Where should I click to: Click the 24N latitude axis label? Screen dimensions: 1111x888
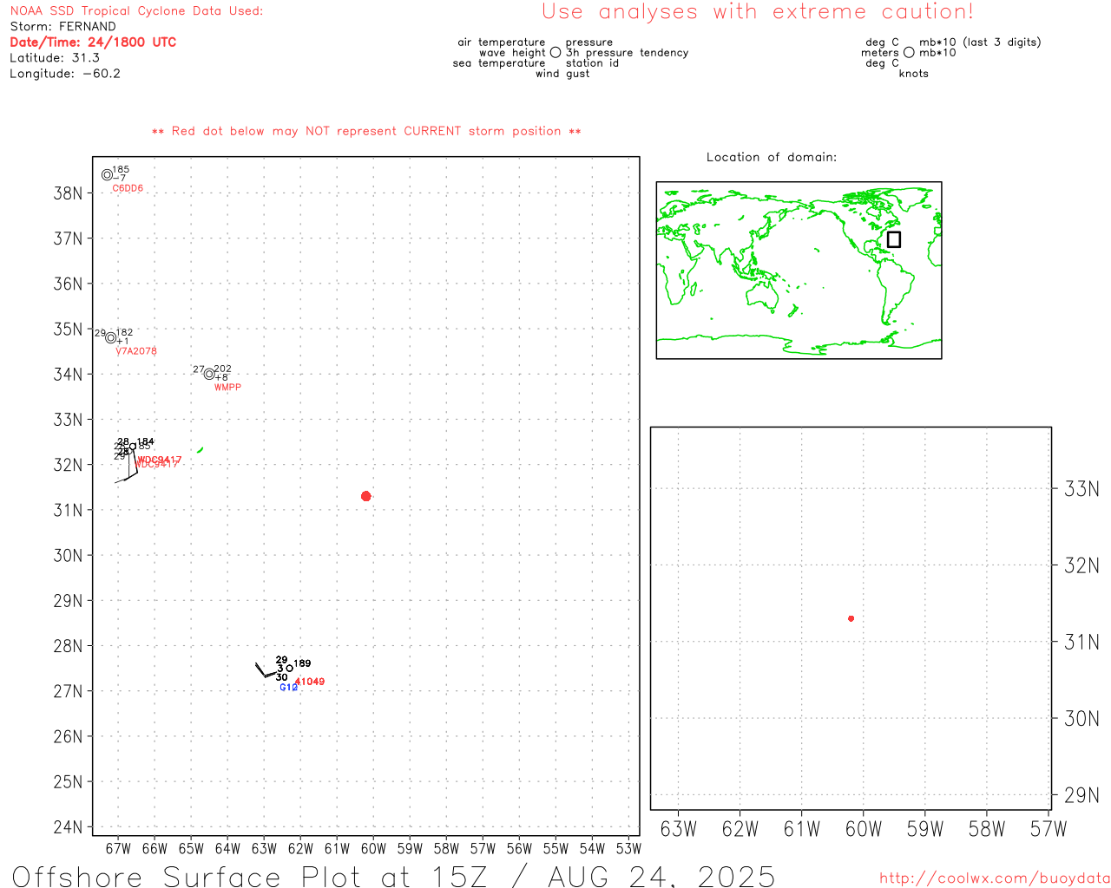pos(68,826)
